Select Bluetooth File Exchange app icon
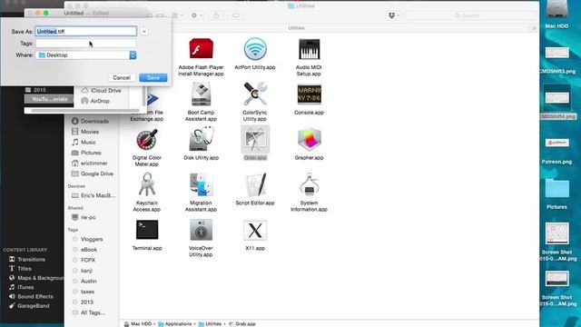The image size is (581, 327). 153,99
